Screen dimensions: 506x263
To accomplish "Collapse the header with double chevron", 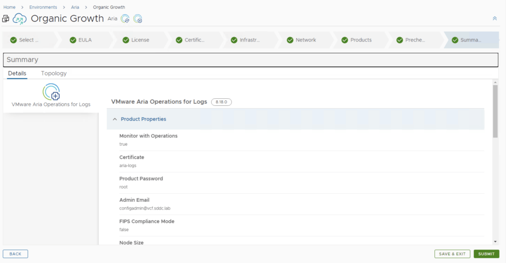I will coord(495,18).
